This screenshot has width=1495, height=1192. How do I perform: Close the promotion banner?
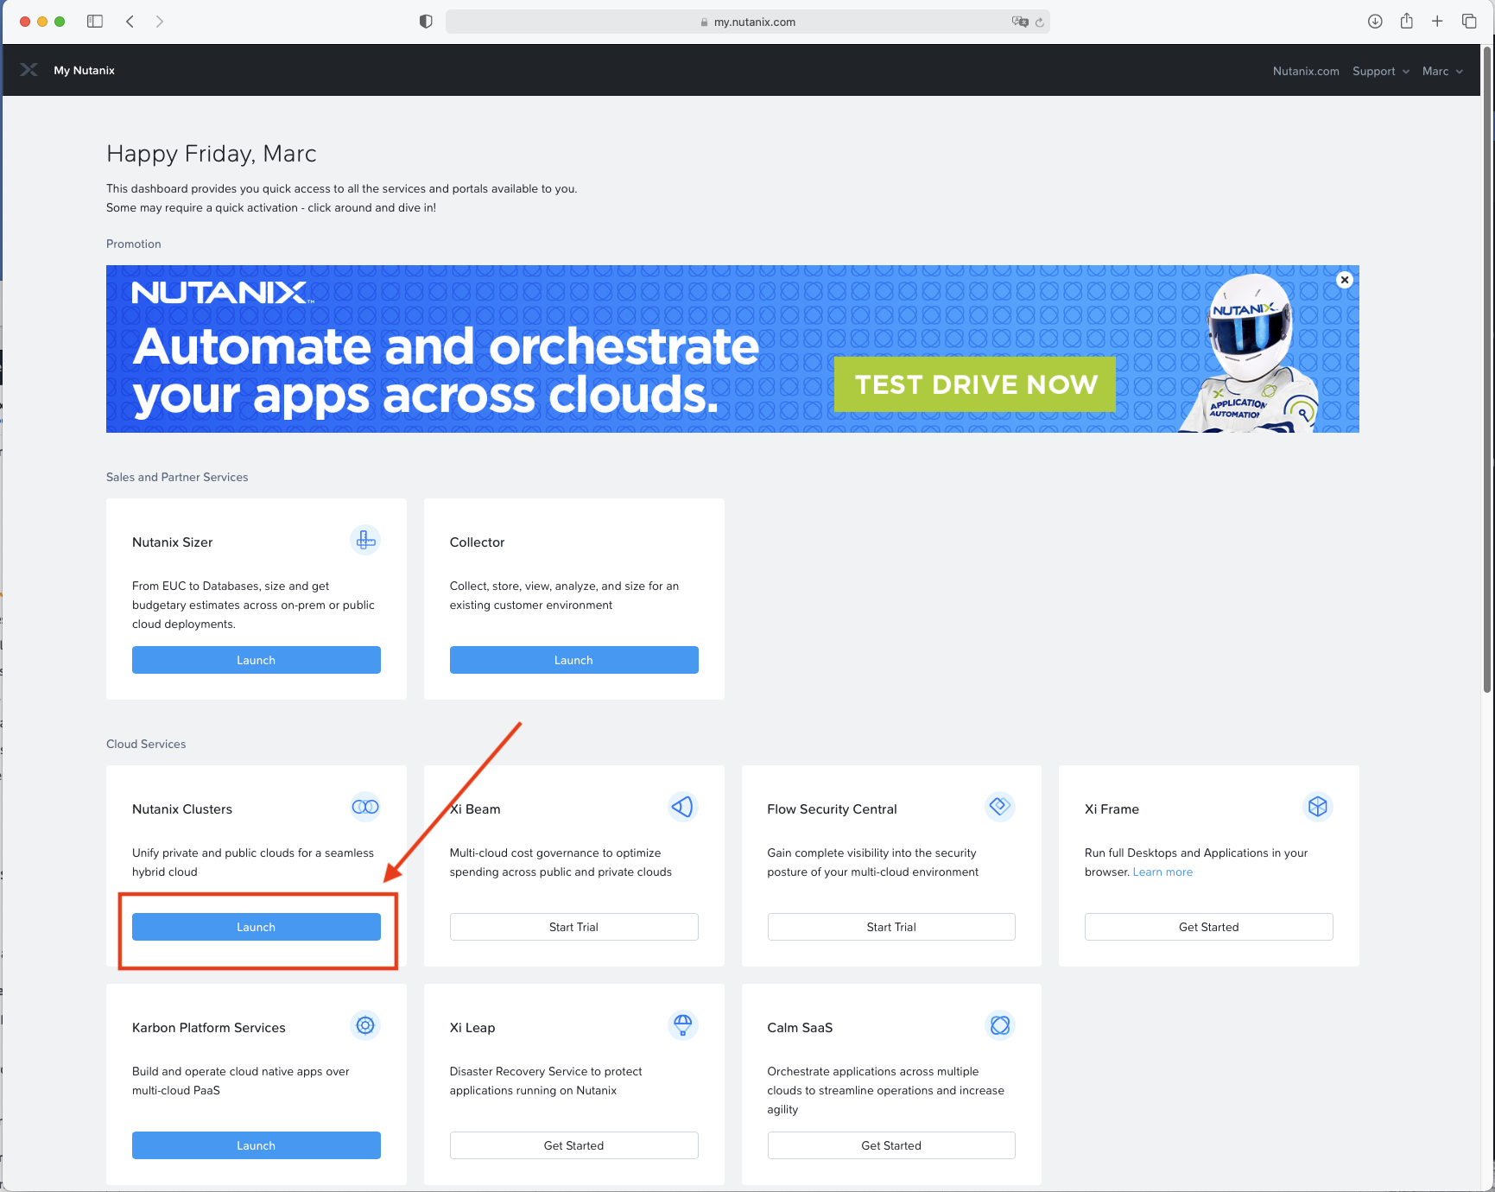click(1345, 280)
